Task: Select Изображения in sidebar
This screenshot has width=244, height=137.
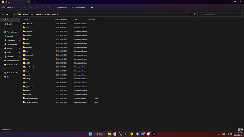Action: 10,44
